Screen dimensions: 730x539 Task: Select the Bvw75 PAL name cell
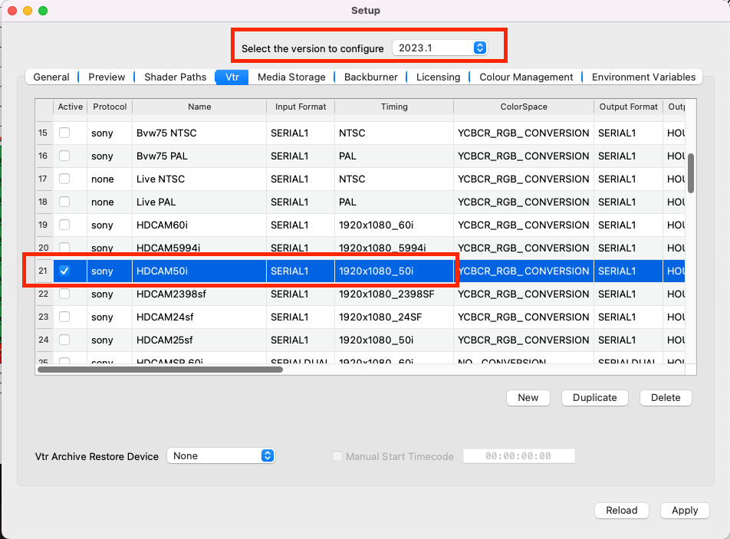point(199,156)
